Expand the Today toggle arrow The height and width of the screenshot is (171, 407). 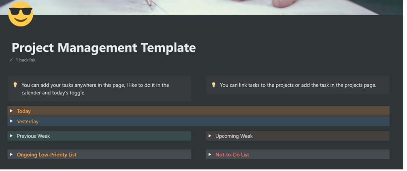pyautogui.click(x=11, y=111)
